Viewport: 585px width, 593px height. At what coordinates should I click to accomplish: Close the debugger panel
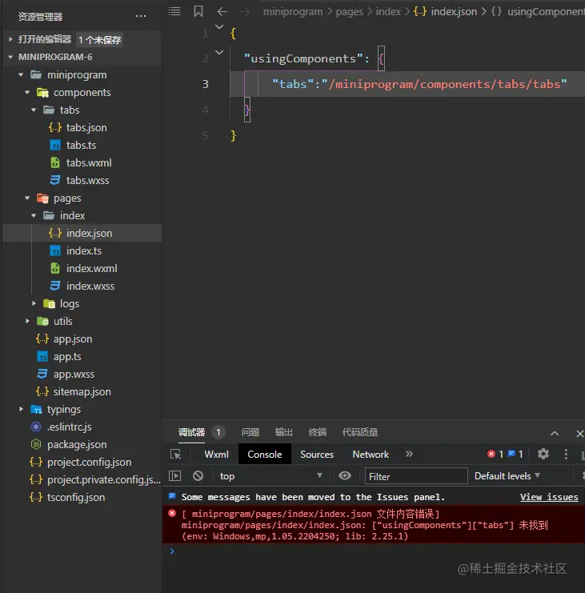click(x=579, y=434)
